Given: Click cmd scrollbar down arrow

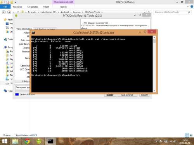Looking at the screenshot, I should (154, 91).
